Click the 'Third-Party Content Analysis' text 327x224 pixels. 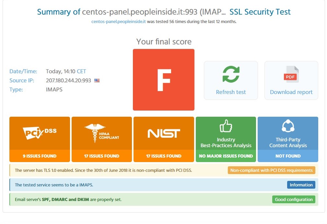(x=288, y=142)
